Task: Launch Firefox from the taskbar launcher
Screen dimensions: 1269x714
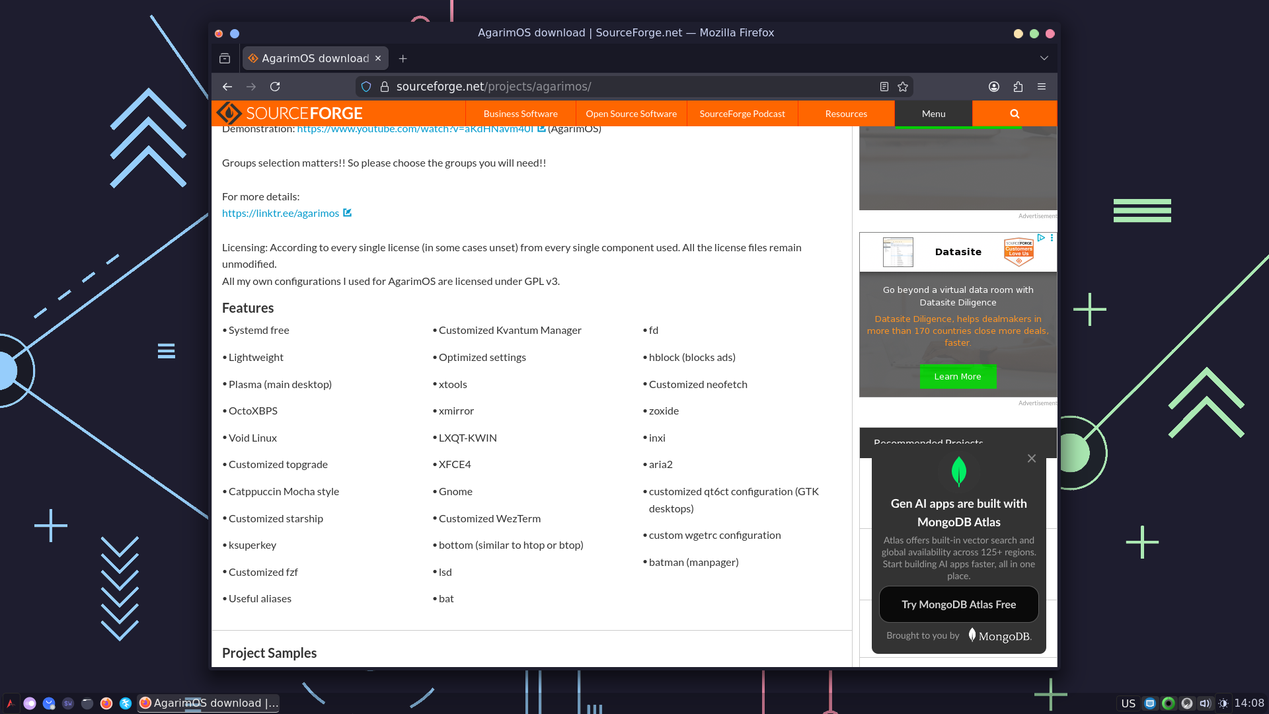Action: click(106, 703)
